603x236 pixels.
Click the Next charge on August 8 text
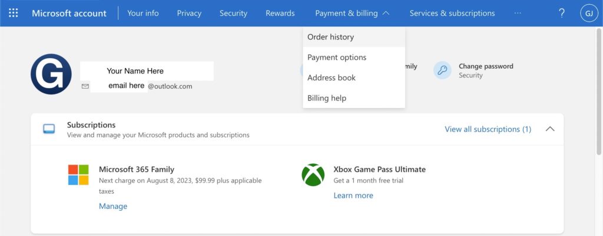click(x=180, y=186)
